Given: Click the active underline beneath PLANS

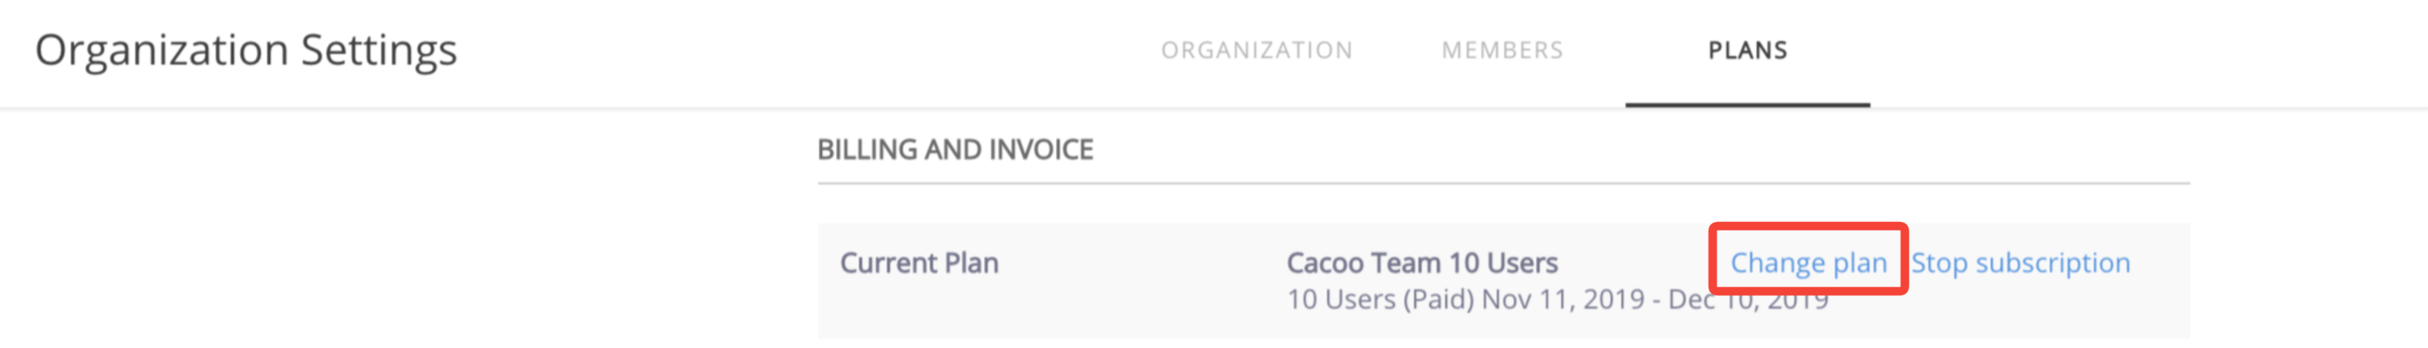Looking at the screenshot, I should [1748, 105].
